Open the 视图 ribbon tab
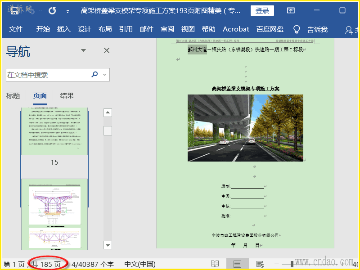The width and height of the screenshot is (360, 270). (x=188, y=29)
